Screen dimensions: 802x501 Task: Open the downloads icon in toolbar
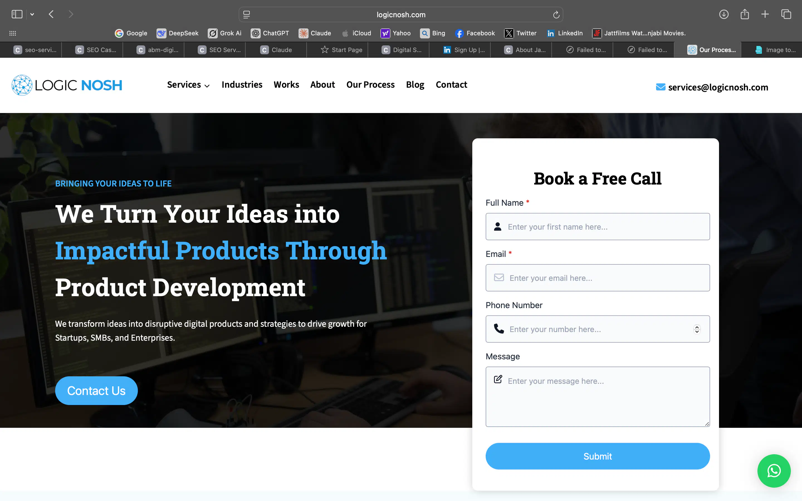pos(723,14)
